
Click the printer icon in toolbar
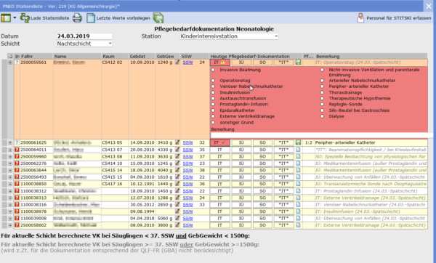[77, 18]
